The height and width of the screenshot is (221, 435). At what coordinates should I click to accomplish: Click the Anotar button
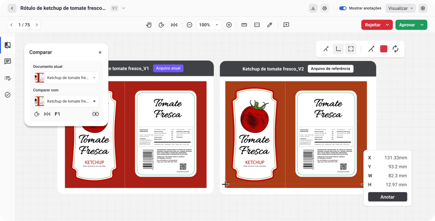(387, 197)
